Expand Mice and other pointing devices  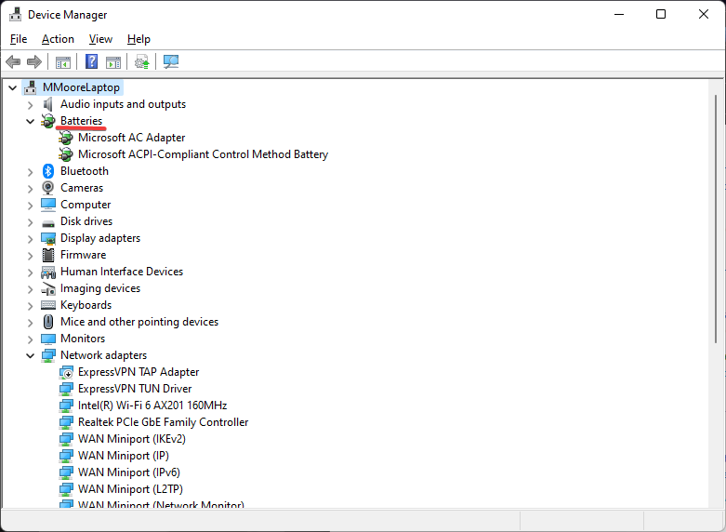(x=30, y=323)
